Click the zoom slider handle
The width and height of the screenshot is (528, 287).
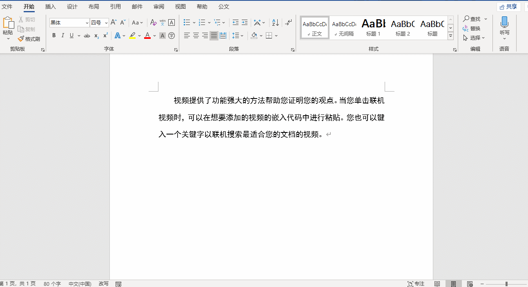pyautogui.click(x=506, y=284)
